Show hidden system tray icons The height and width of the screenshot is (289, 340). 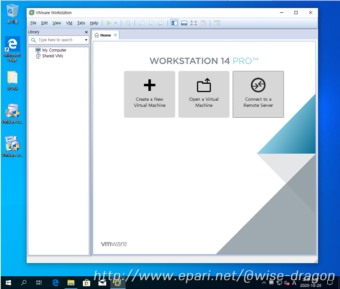(x=264, y=283)
